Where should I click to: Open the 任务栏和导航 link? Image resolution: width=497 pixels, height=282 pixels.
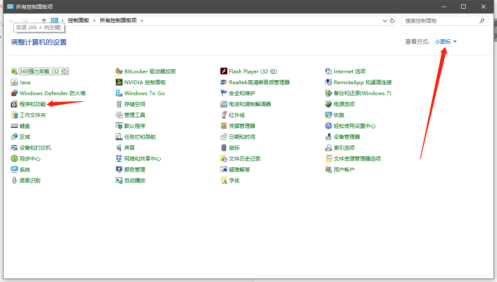tap(140, 137)
